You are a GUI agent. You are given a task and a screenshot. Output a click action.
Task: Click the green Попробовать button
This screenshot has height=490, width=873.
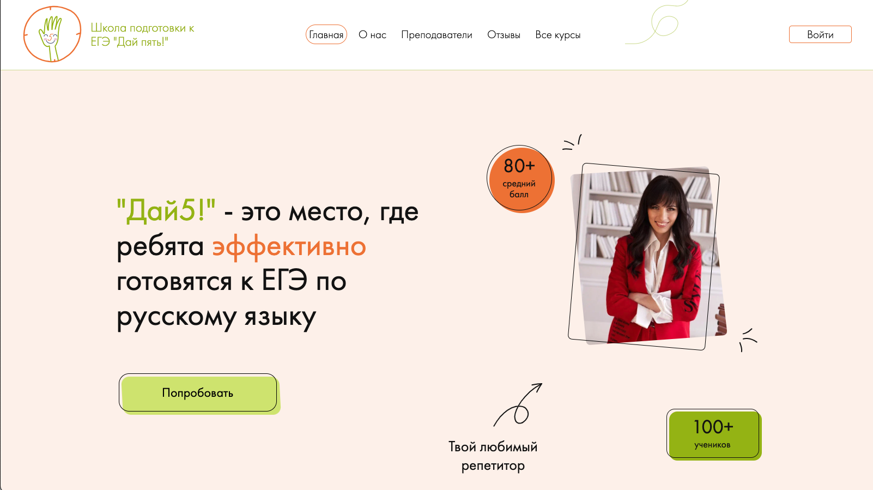point(198,393)
